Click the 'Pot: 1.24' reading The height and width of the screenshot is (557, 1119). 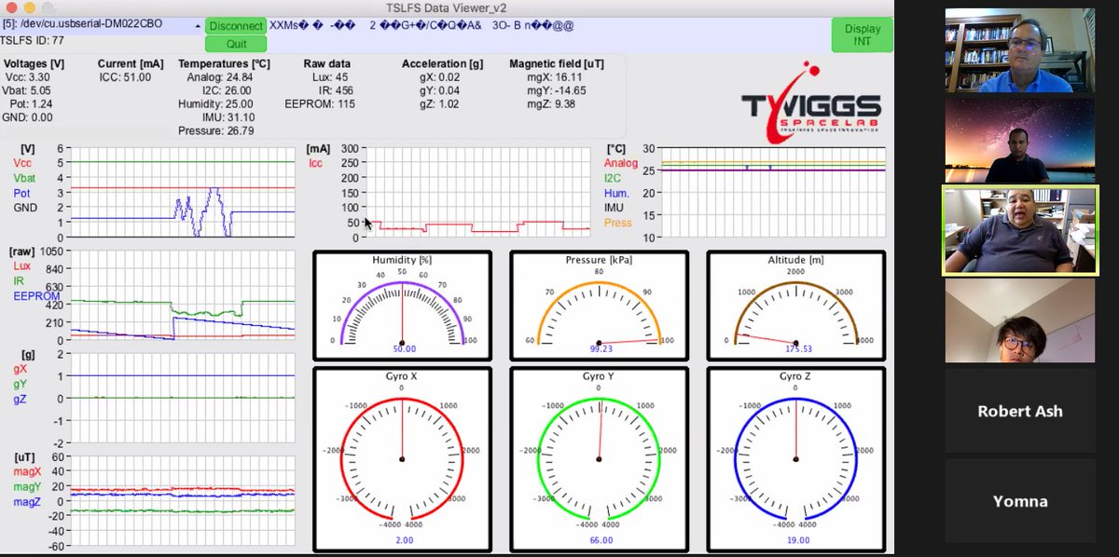(31, 103)
